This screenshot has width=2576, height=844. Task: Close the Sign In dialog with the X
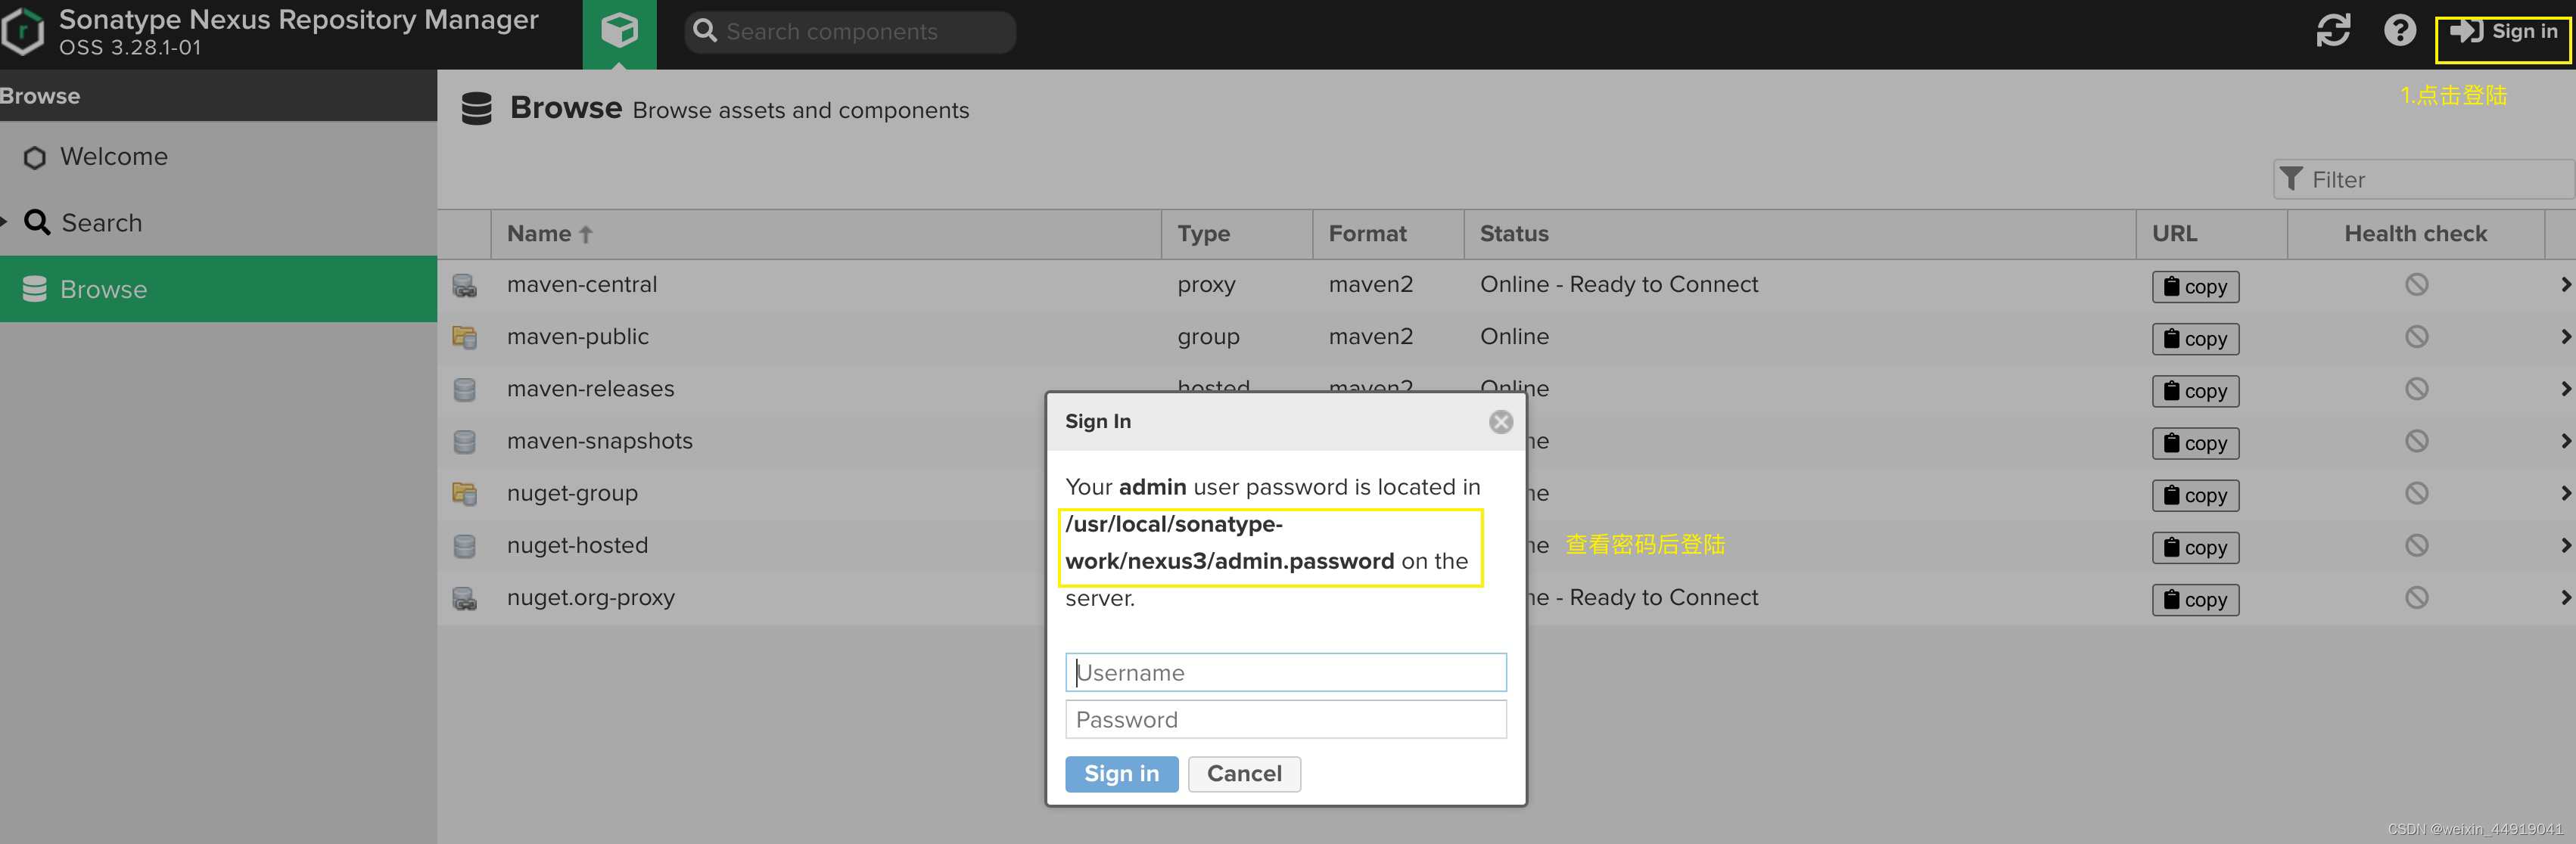1500,421
